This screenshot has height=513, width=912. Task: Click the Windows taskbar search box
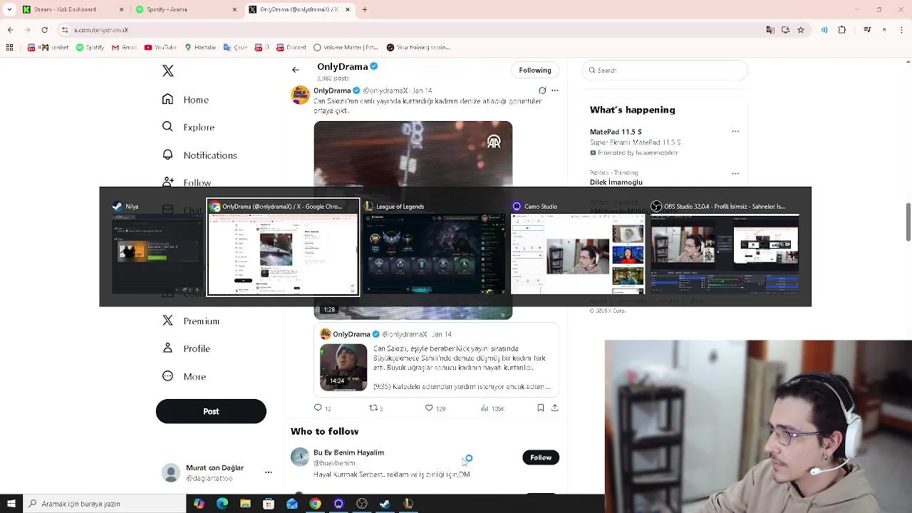point(105,504)
